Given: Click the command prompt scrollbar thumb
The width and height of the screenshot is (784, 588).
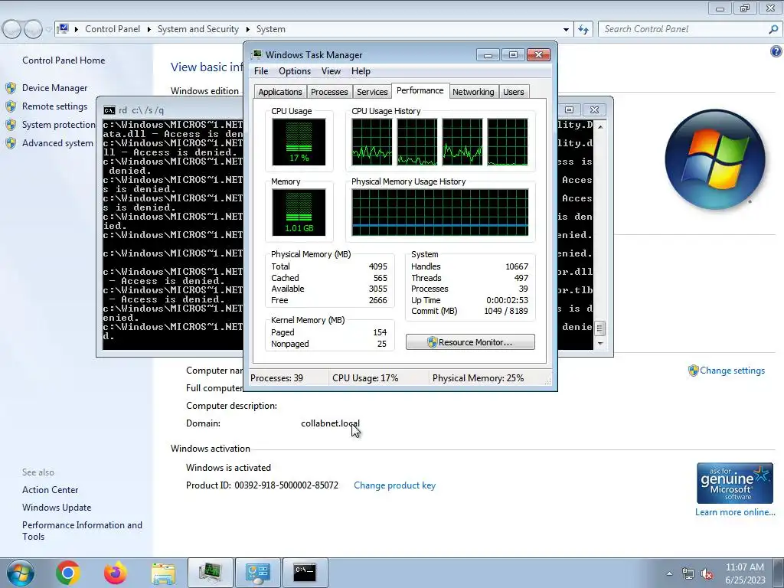Looking at the screenshot, I should click(600, 328).
